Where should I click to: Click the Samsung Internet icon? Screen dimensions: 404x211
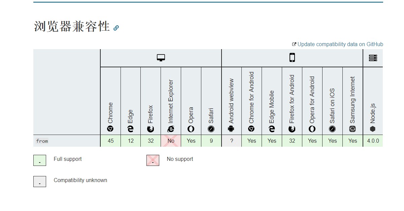[352, 129]
